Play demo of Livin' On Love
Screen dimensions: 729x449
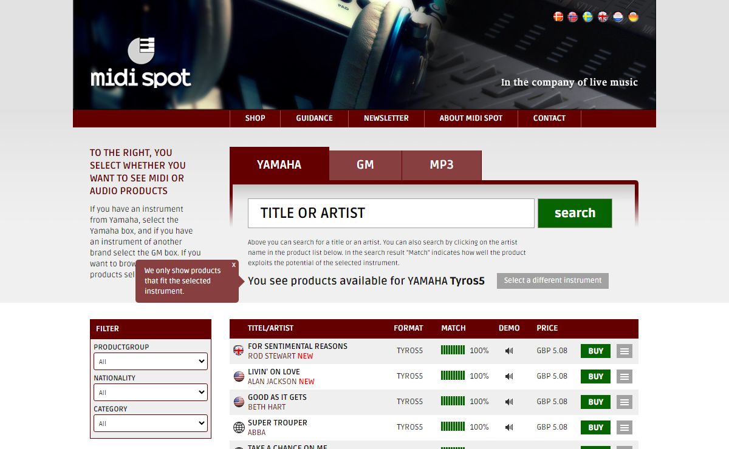(509, 376)
